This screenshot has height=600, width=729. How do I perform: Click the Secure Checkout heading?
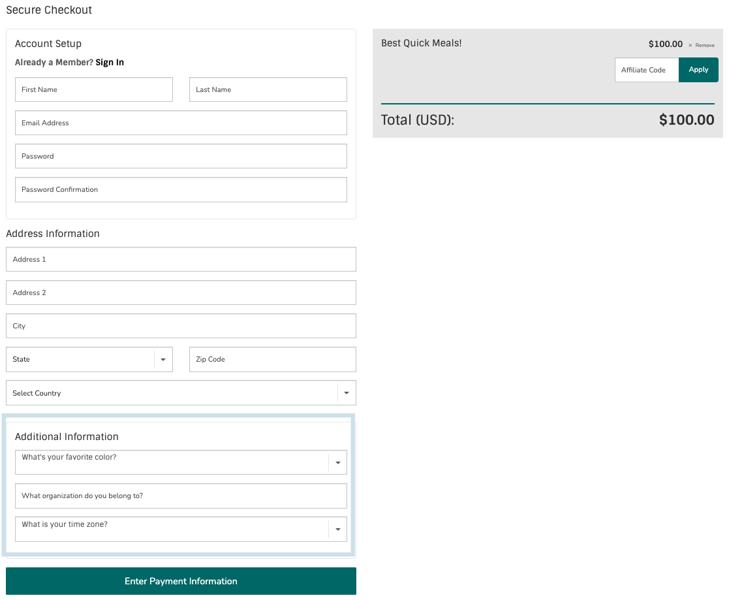point(49,10)
